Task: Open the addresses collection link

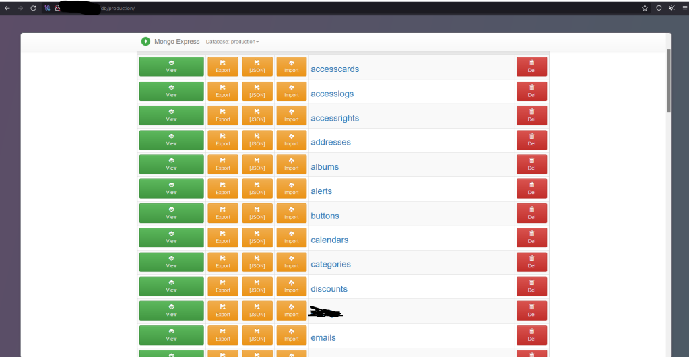Action: [x=331, y=142]
